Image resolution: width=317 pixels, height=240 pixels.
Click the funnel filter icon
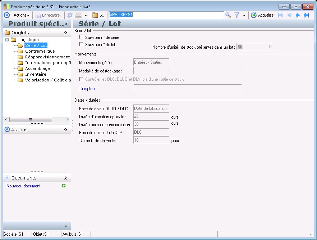click(237, 15)
